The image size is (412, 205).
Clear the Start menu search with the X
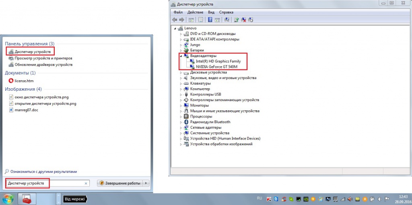point(86,183)
